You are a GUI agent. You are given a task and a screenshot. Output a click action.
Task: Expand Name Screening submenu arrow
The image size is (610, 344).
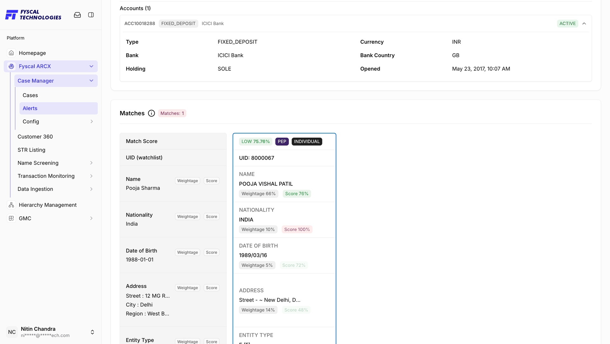tap(91, 163)
